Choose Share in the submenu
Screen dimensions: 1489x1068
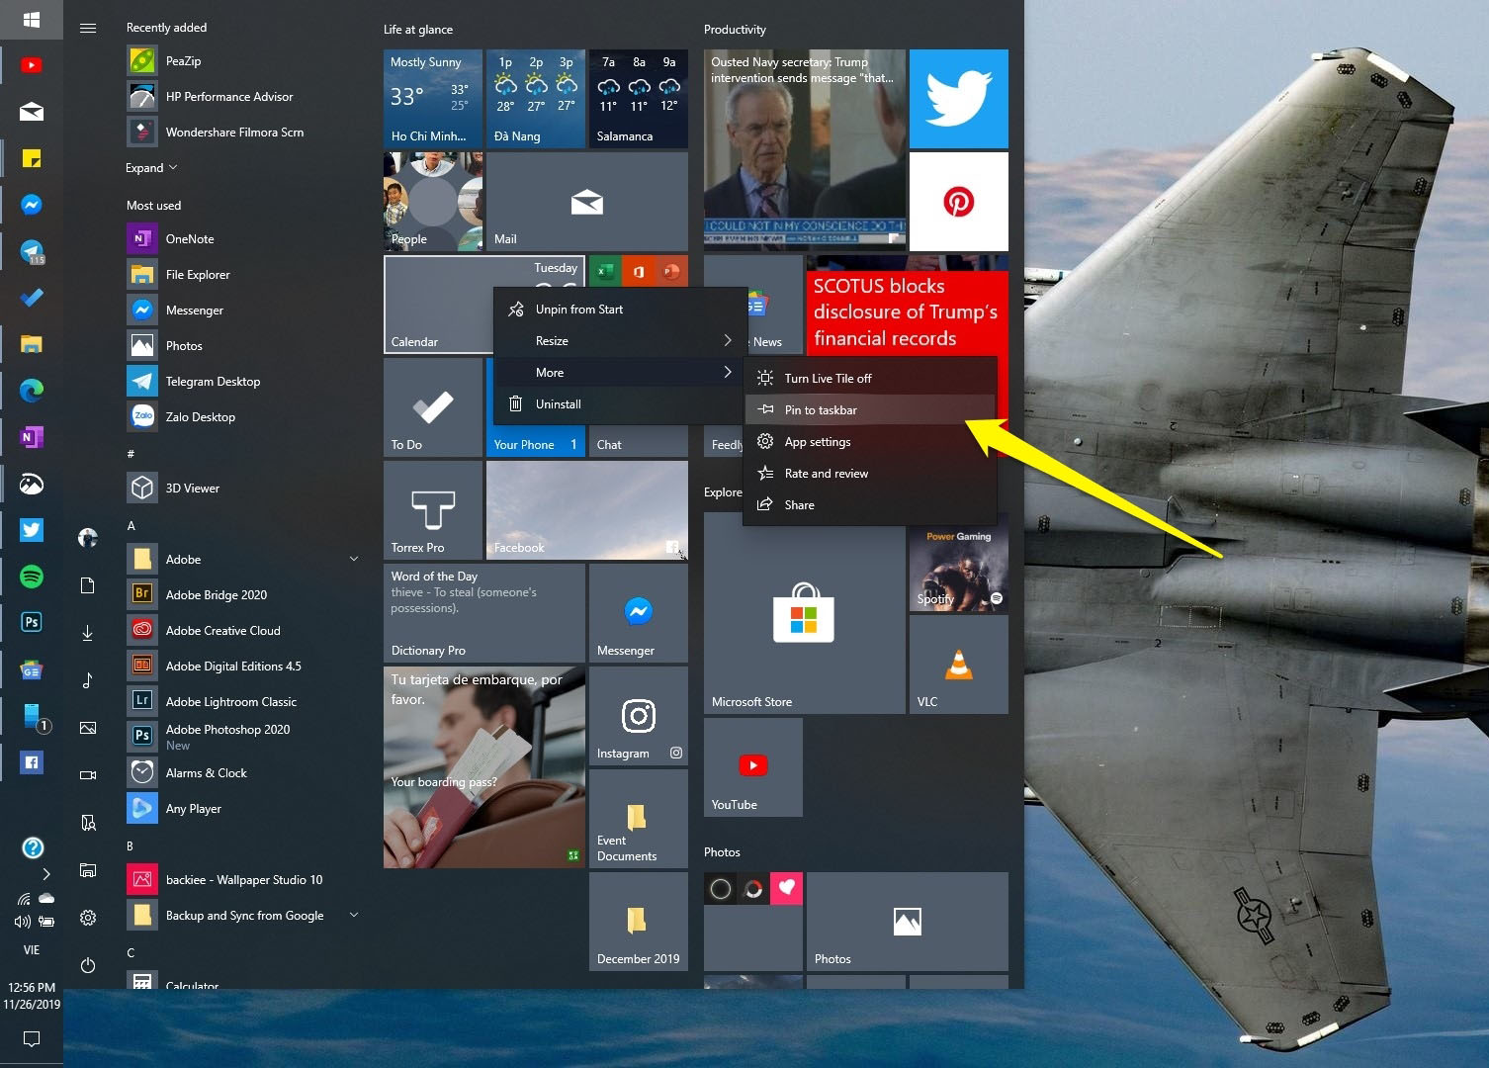click(x=870, y=505)
